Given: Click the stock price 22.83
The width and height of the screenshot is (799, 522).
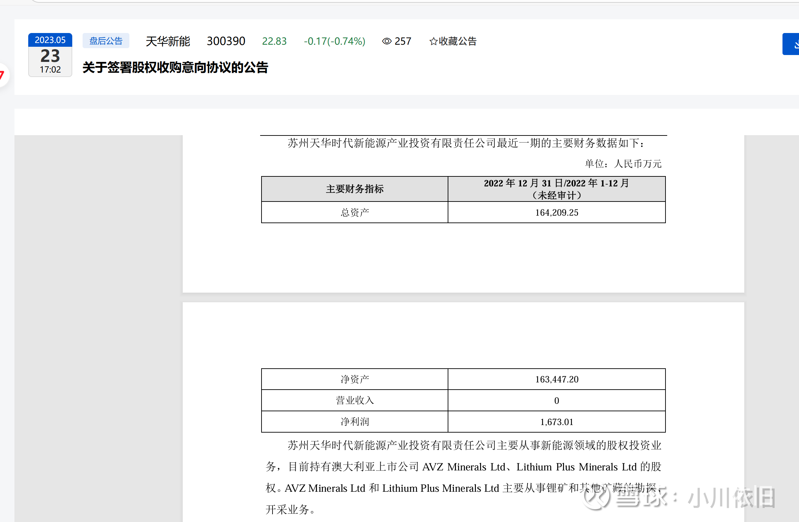Looking at the screenshot, I should pos(274,41).
